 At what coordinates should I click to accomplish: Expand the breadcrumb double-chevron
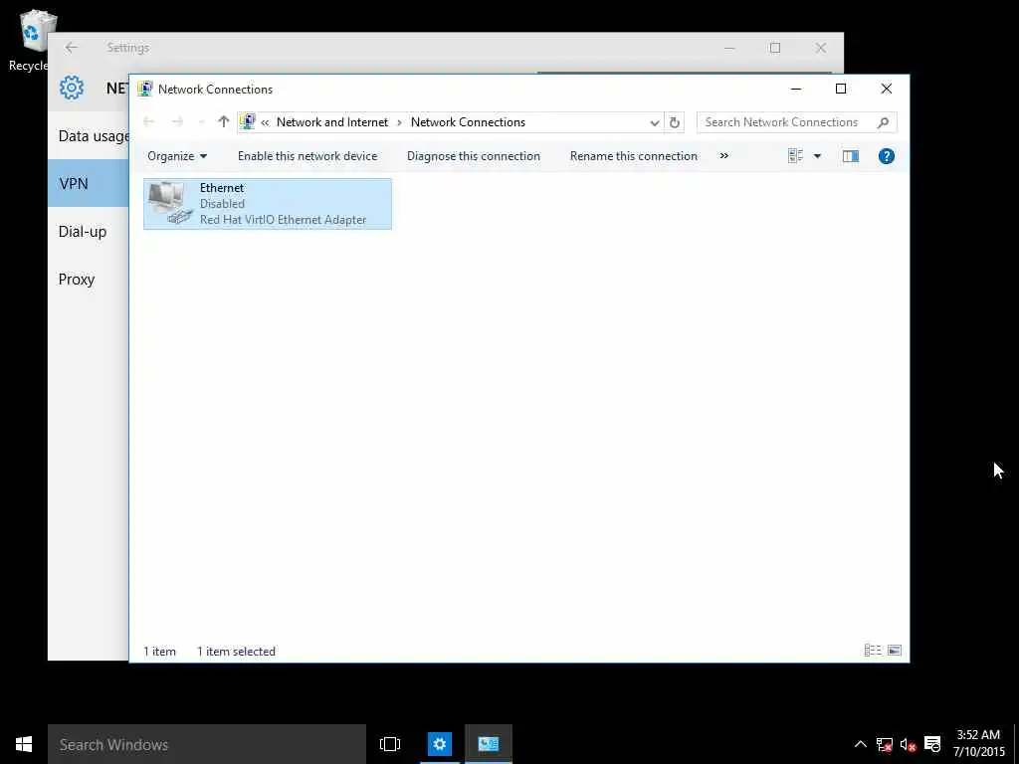pyautogui.click(x=265, y=122)
